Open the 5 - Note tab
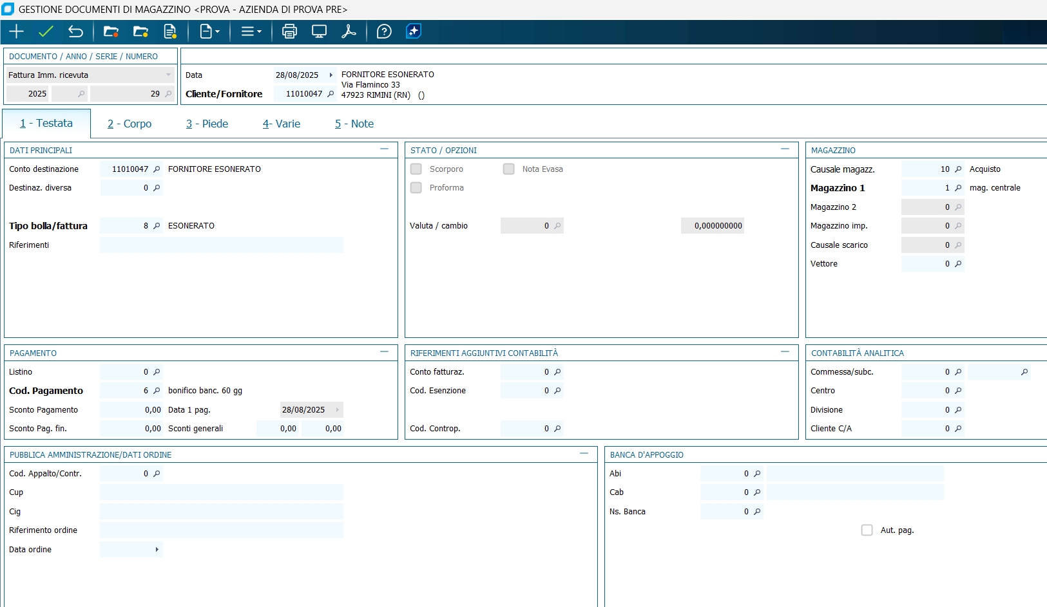The width and height of the screenshot is (1047, 607). click(354, 124)
